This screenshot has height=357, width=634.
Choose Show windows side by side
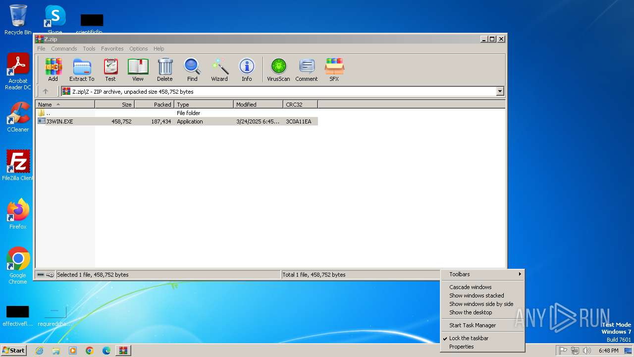[482, 304]
